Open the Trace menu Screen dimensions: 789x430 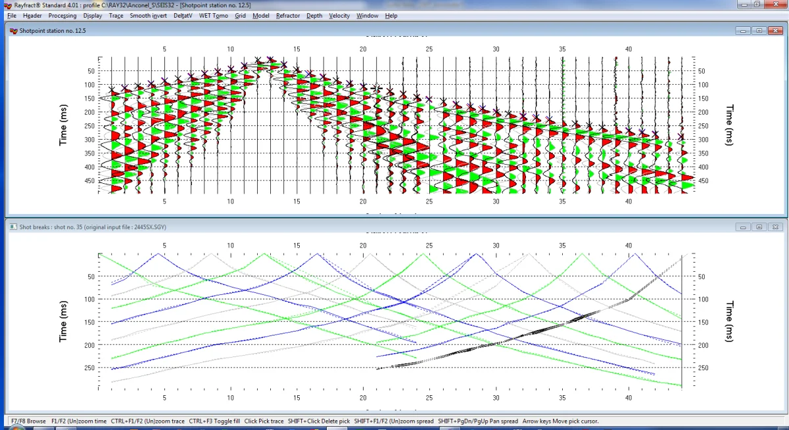pos(116,15)
